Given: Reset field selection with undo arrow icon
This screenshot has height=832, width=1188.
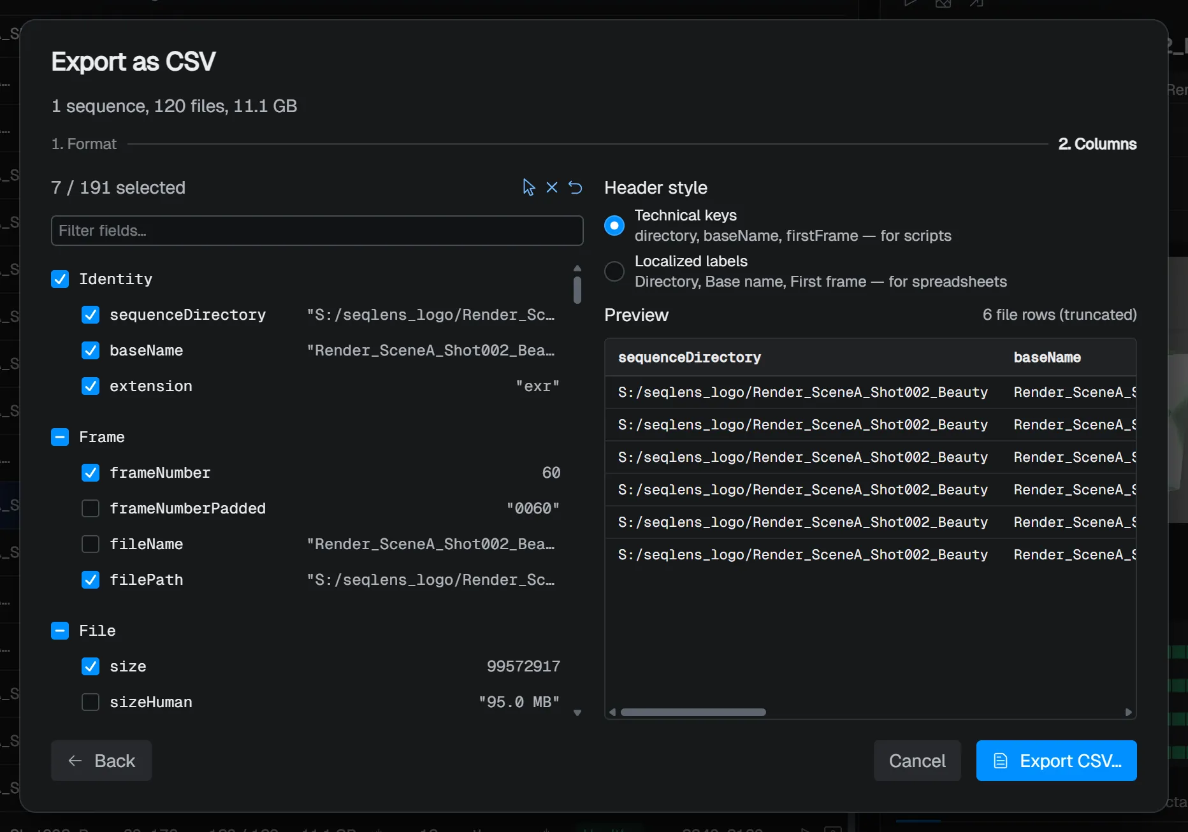Looking at the screenshot, I should click(576, 187).
